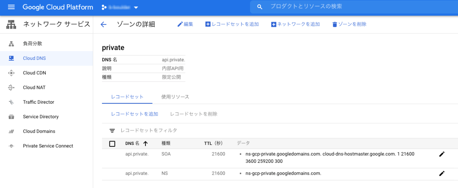
Task: Click the plus icon beside レコードセットを追加 in toolbar
Action: coord(208,24)
